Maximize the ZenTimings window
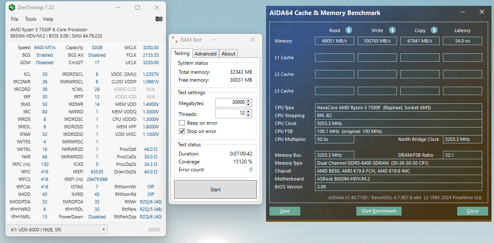The width and height of the screenshot is (494, 243). [138, 8]
